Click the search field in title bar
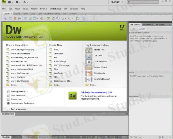This screenshot has width=173, height=139. [143, 2]
